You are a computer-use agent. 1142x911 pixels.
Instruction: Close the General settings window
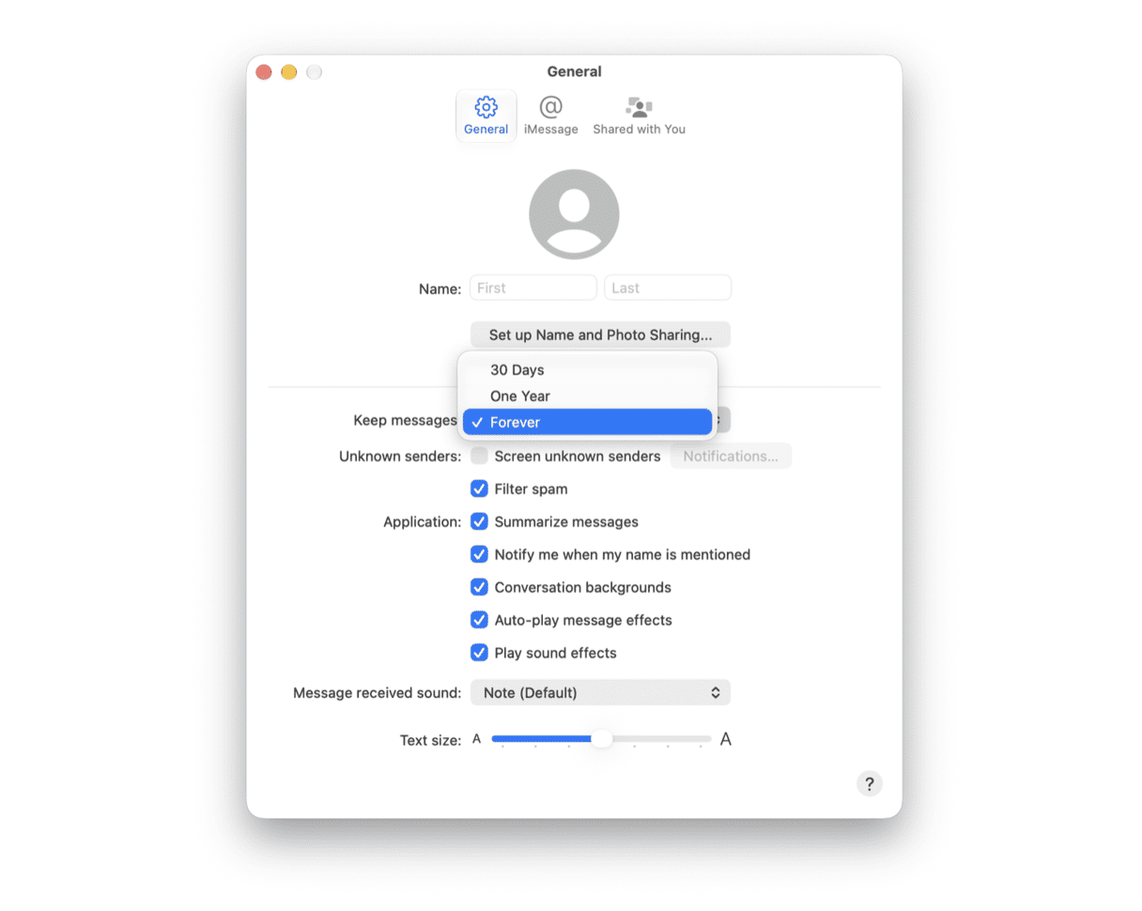point(264,72)
